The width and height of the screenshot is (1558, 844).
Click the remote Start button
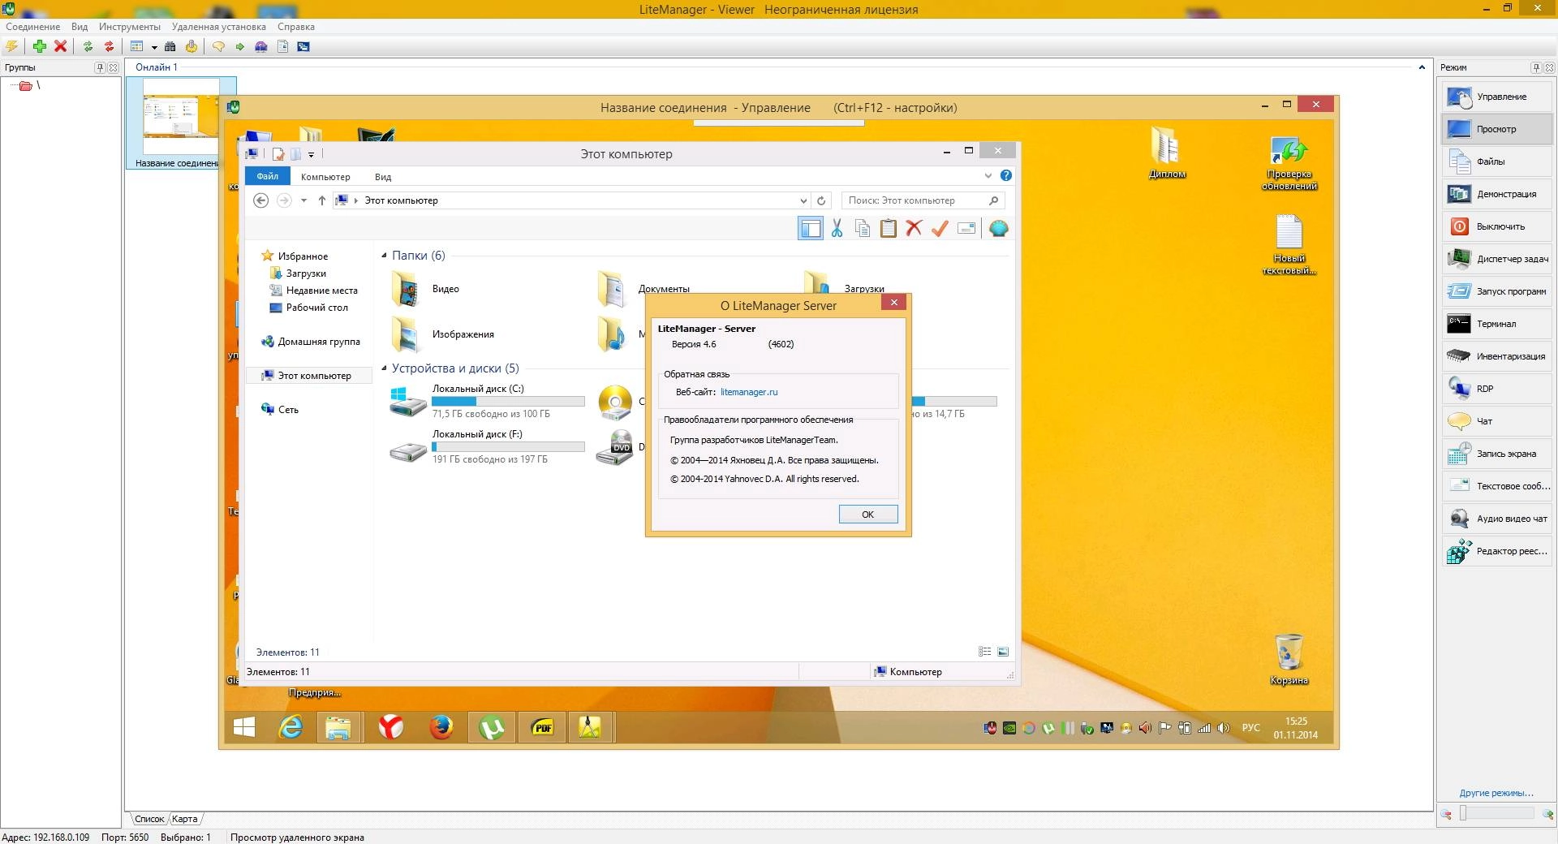coord(244,727)
